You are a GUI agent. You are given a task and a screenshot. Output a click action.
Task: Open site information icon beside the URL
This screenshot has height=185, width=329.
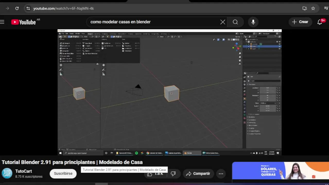pyautogui.click(x=28, y=8)
